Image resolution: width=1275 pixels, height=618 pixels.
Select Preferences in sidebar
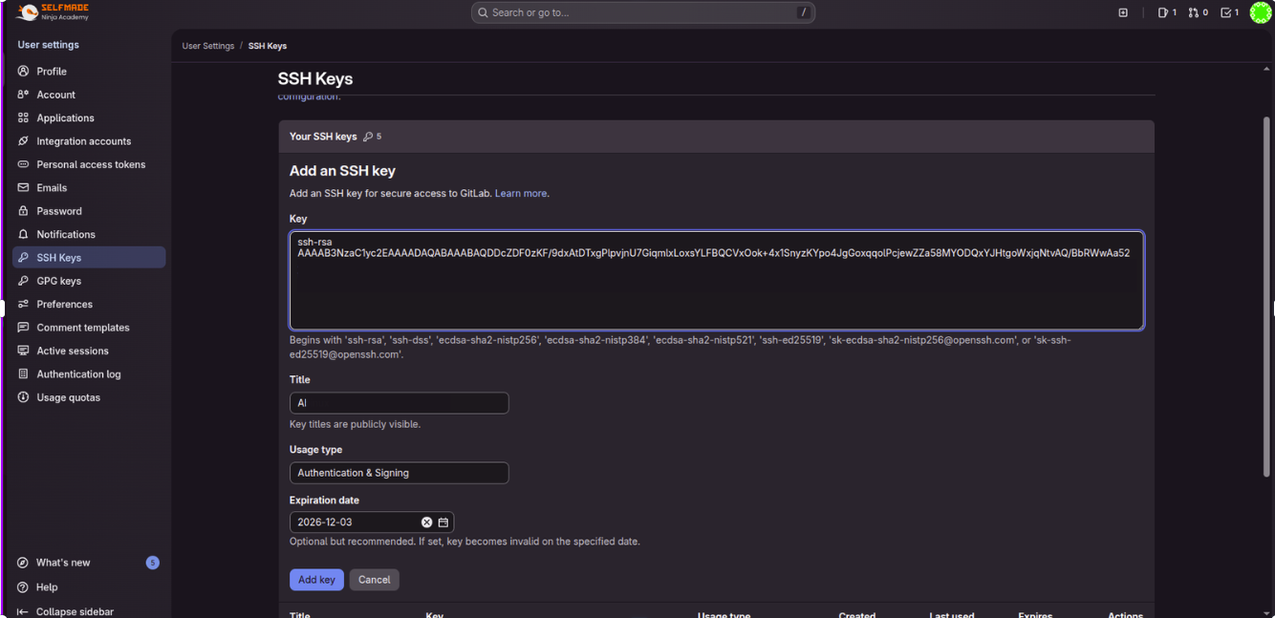tap(64, 304)
